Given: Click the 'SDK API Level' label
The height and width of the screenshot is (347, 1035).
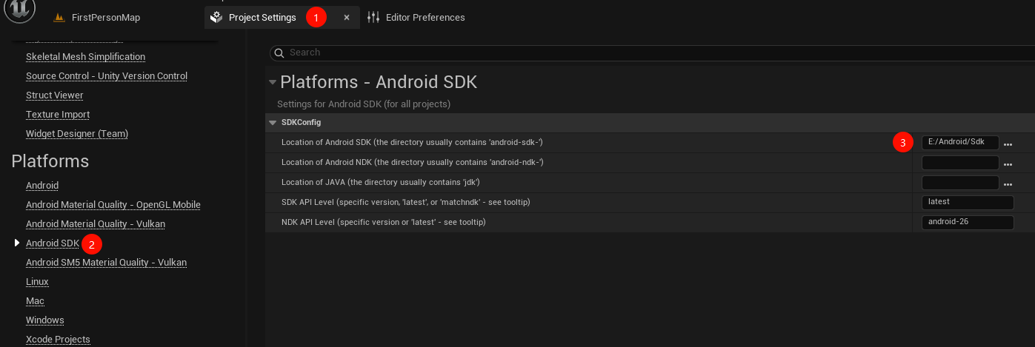Looking at the screenshot, I should pos(406,202).
